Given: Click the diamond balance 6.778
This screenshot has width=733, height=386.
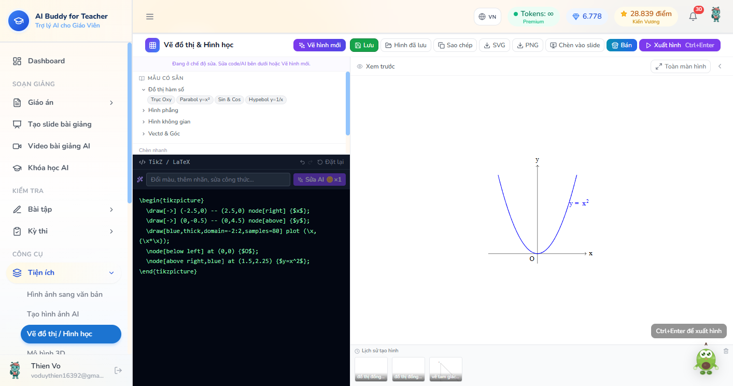Looking at the screenshot, I should (587, 17).
